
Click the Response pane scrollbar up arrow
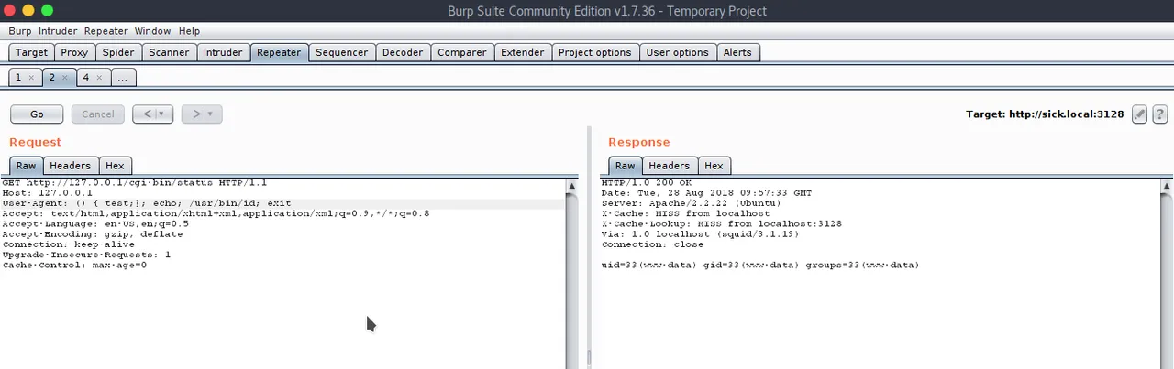[1167, 186]
